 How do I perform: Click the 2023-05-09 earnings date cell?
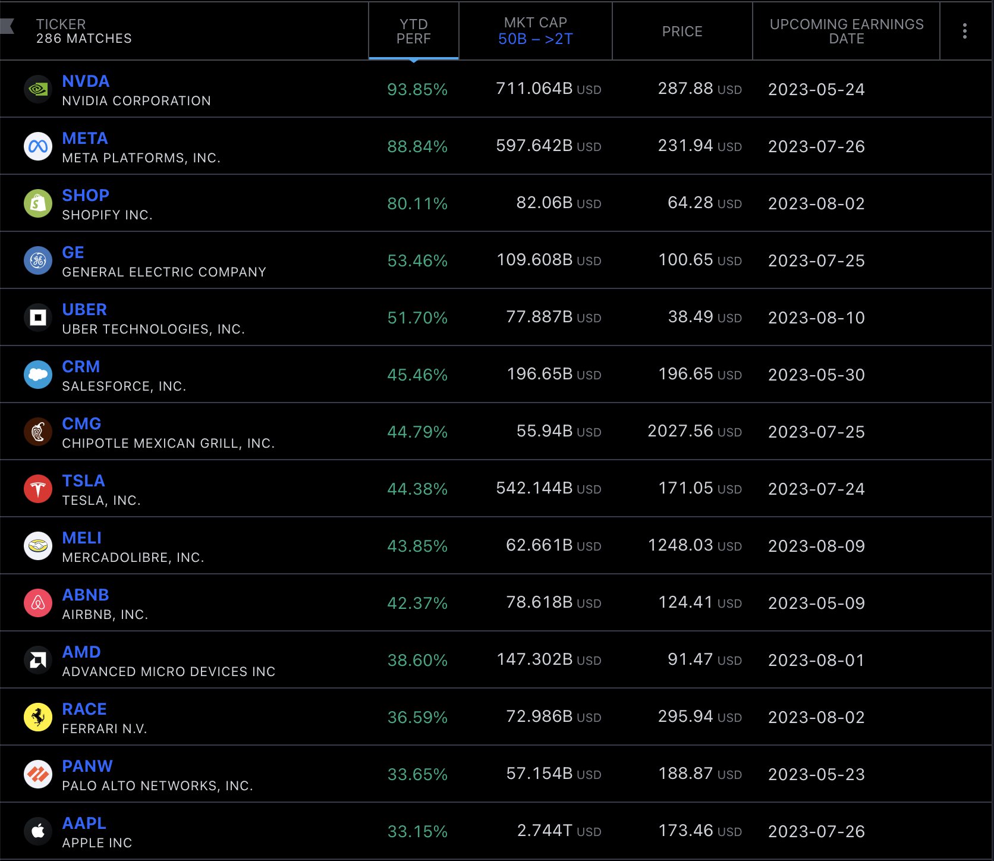point(816,603)
